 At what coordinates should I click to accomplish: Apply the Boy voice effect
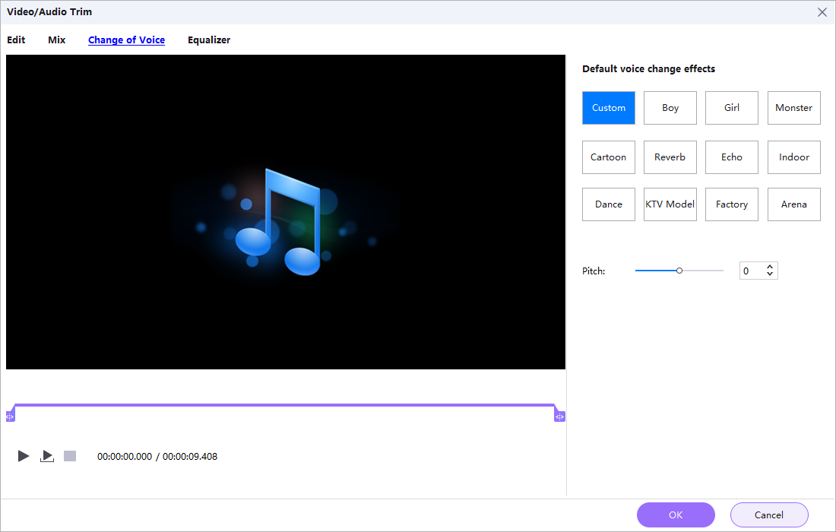(670, 108)
